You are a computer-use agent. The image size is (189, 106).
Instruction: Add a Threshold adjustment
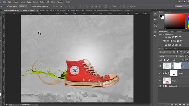(x=173, y=45)
